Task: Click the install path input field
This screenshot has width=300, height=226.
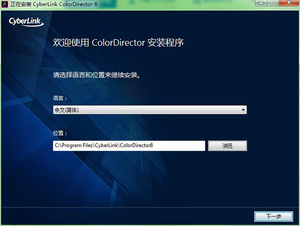Action: (129, 145)
